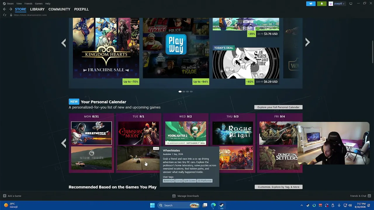Click the Co-op user tag
The height and width of the screenshot is (210, 374).
click(x=179, y=181)
